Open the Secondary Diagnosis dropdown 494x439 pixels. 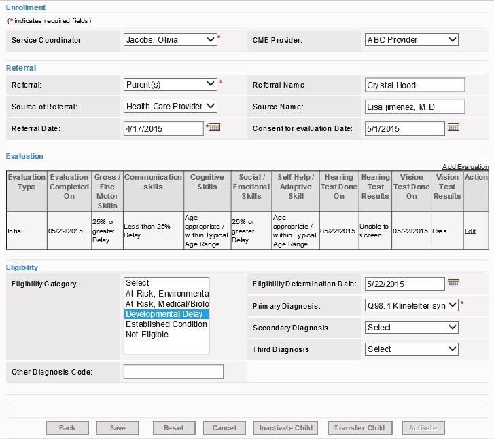click(412, 327)
